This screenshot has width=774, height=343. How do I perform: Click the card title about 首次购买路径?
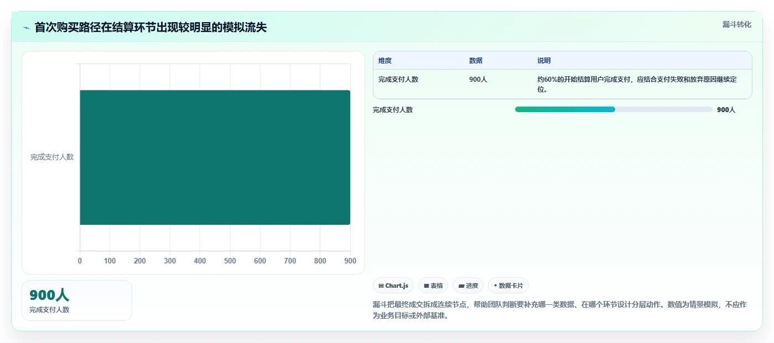[x=150, y=28]
